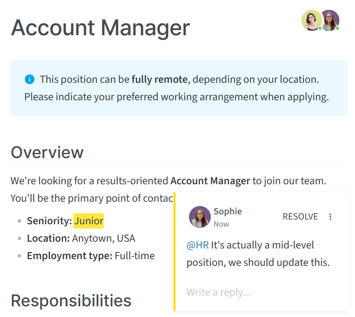The height and width of the screenshot is (317, 355).
Task: Click the Seniority label
Action: (50, 221)
